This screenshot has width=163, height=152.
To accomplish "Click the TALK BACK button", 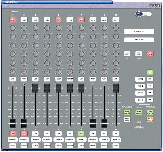I will (x=127, y=120).
